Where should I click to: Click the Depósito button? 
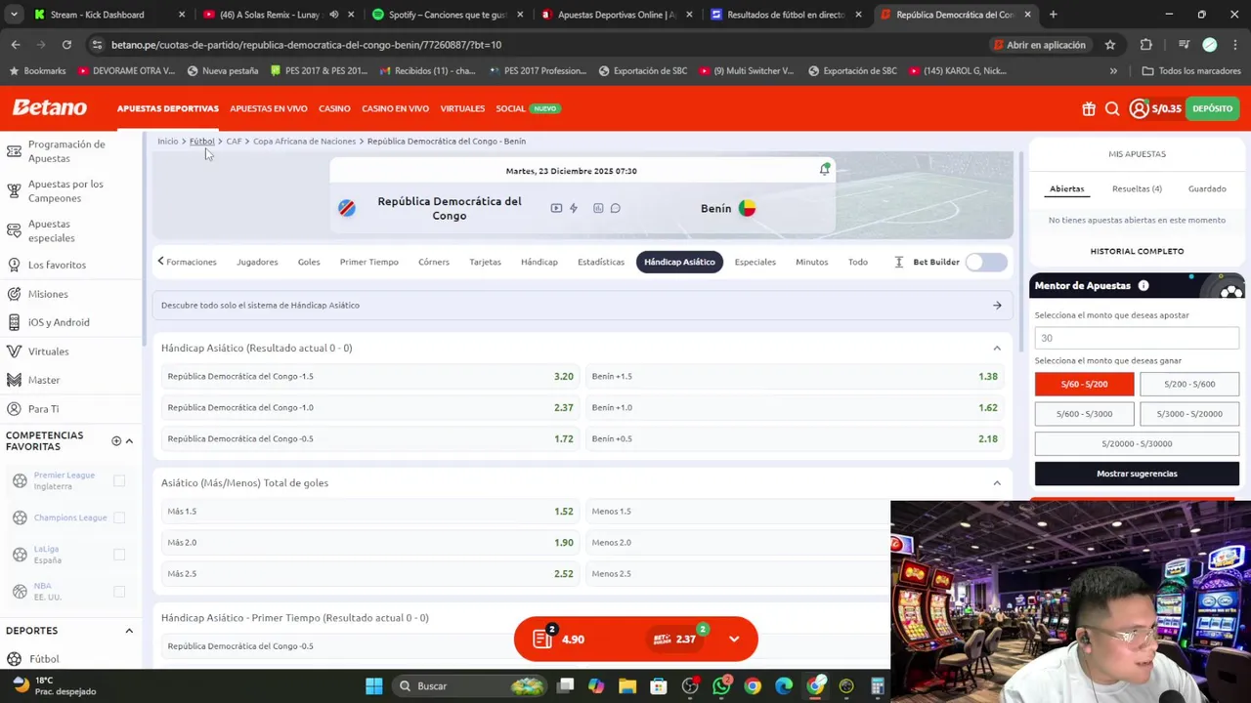[1212, 108]
